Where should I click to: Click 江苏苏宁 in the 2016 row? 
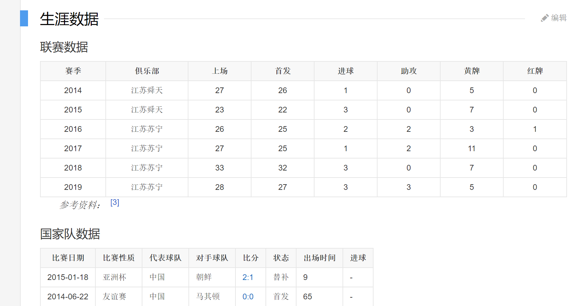[147, 129]
